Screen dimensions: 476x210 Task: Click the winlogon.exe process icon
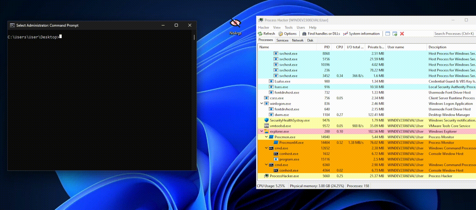point(267,104)
